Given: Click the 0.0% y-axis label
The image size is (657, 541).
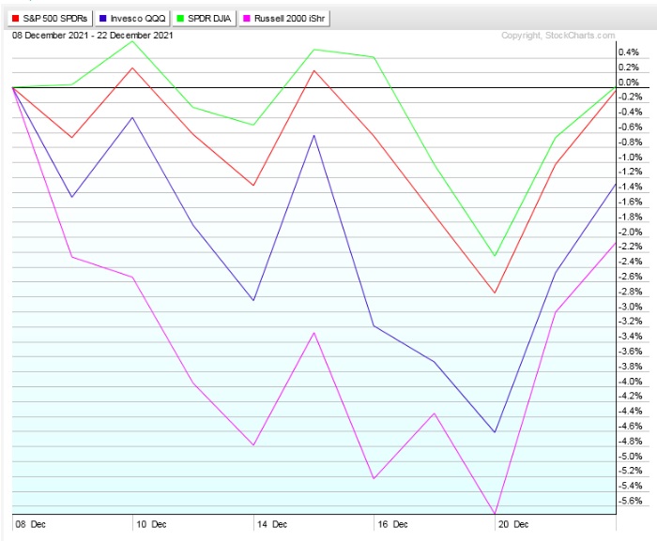Looking at the screenshot, I should tap(629, 83).
